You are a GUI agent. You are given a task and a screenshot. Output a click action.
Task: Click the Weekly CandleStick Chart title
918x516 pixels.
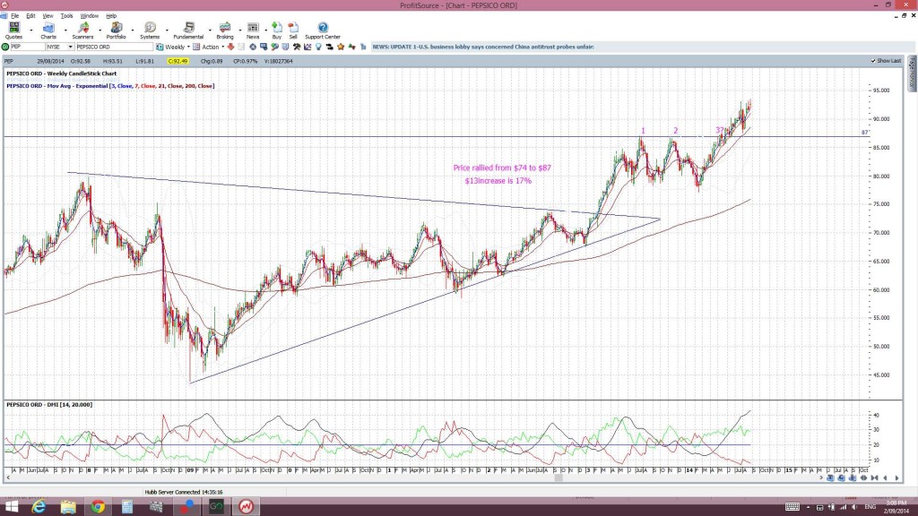pyautogui.click(x=62, y=73)
